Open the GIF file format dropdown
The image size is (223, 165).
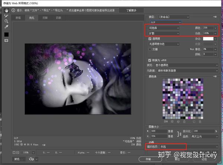[166, 22]
